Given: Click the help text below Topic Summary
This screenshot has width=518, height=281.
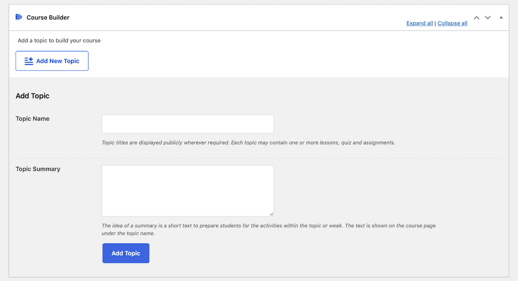Looking at the screenshot, I should (x=268, y=226).
